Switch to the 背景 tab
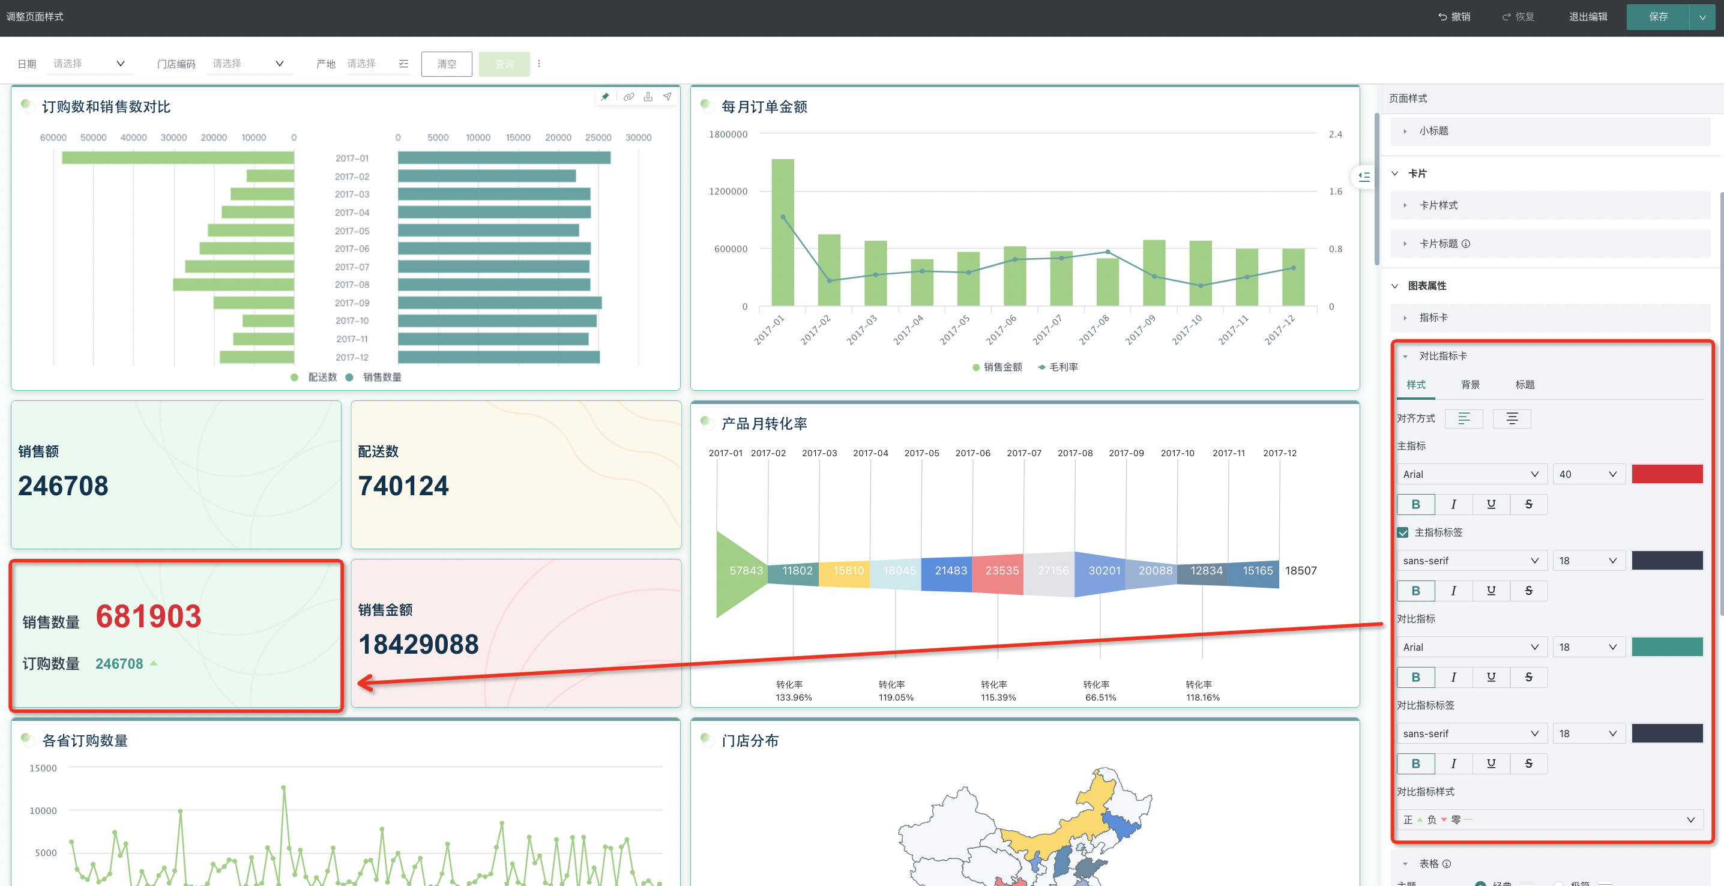Screen dimensions: 1724x886 tap(1470, 385)
